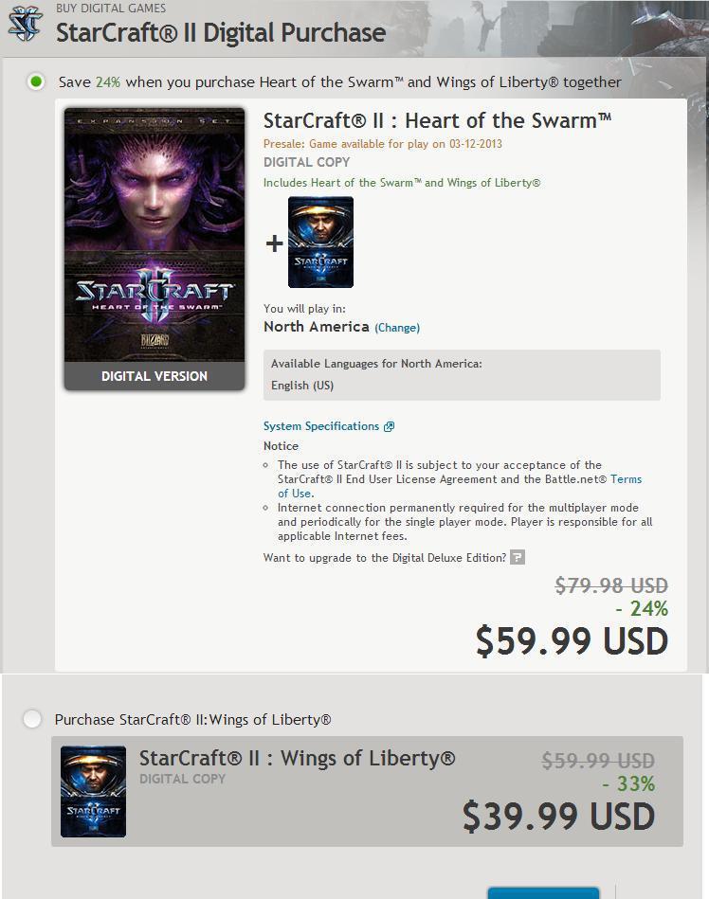Click the StarCraft II logo icon in the header

pos(25,25)
